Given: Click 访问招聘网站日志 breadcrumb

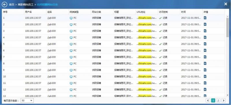Looking at the screenshot, I should coord(47,5).
